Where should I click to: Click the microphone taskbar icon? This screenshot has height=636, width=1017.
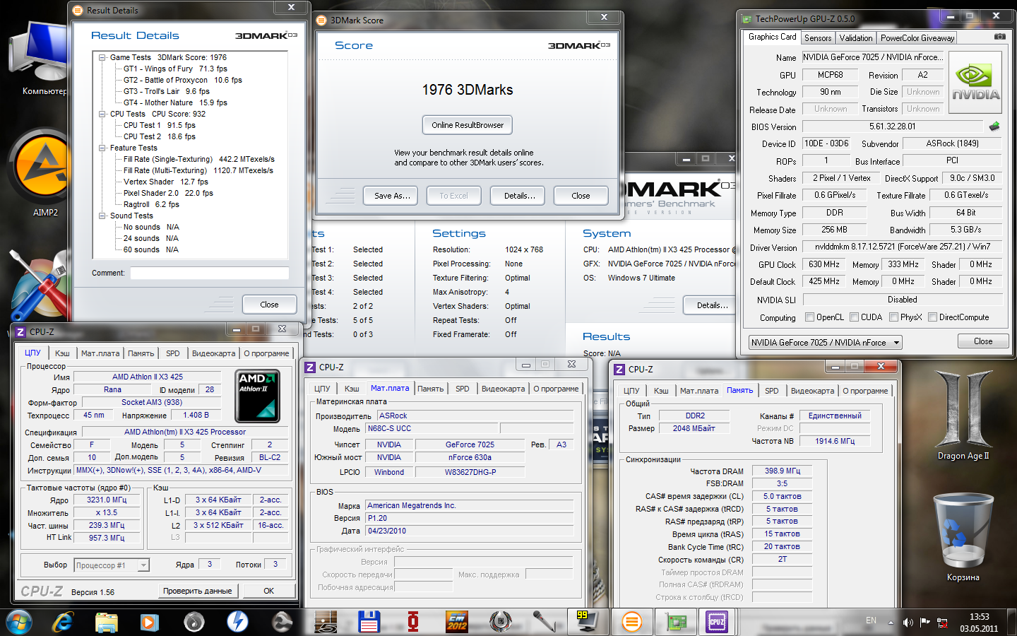click(544, 622)
